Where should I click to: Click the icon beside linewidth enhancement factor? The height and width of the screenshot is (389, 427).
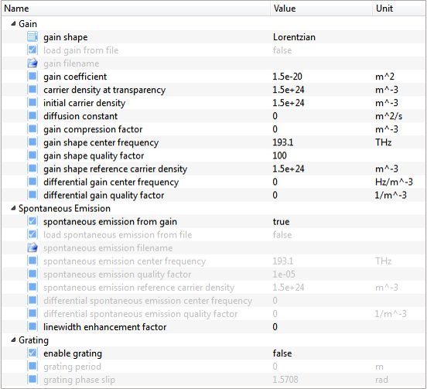(32, 326)
